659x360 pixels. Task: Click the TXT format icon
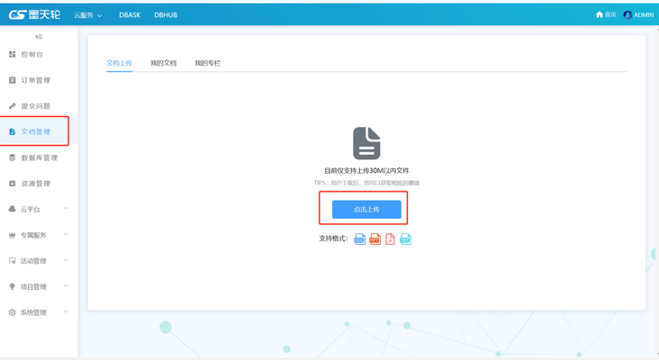(405, 239)
